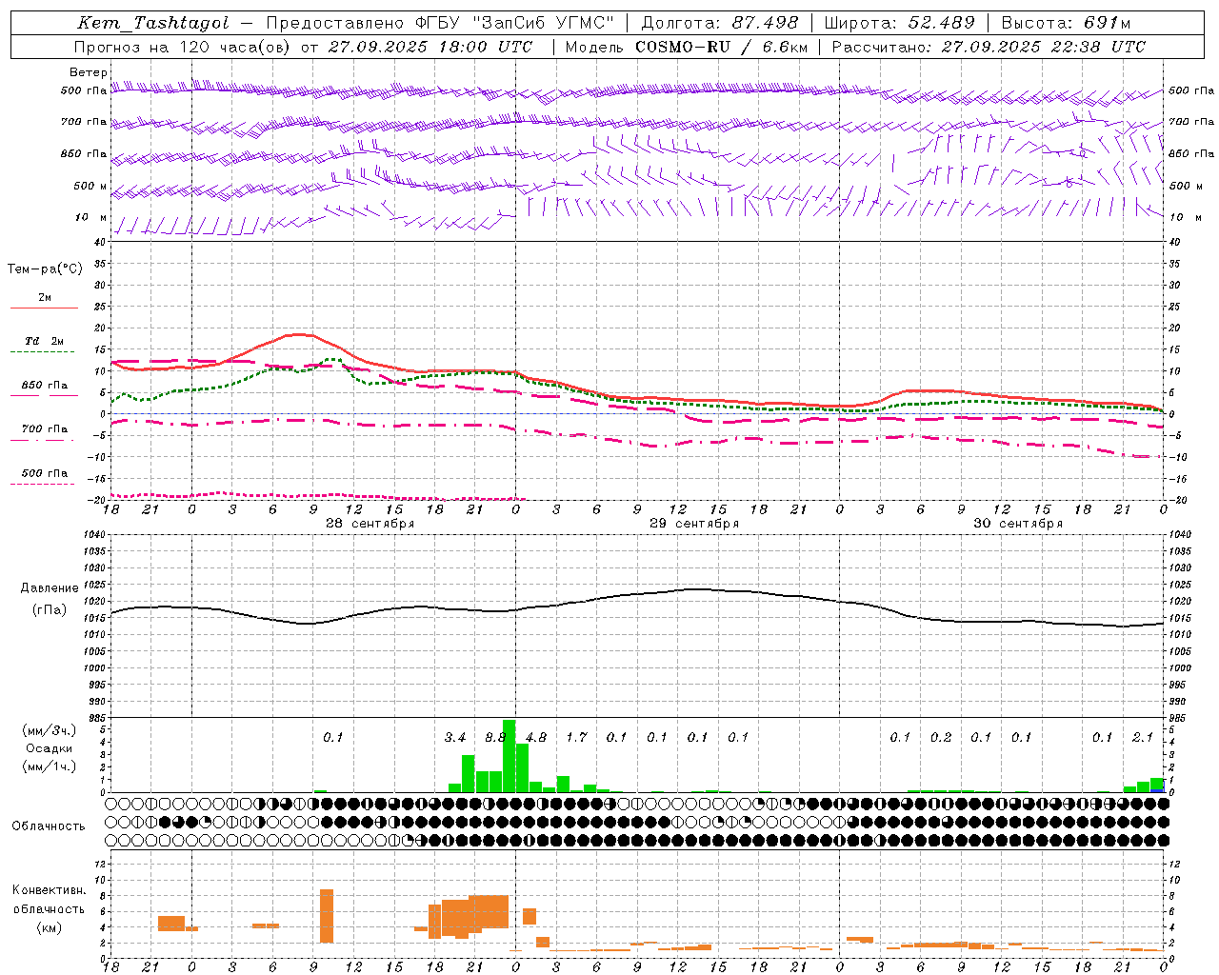Click the 4.8 precipitation value
1219x975 pixels.
[x=536, y=737]
